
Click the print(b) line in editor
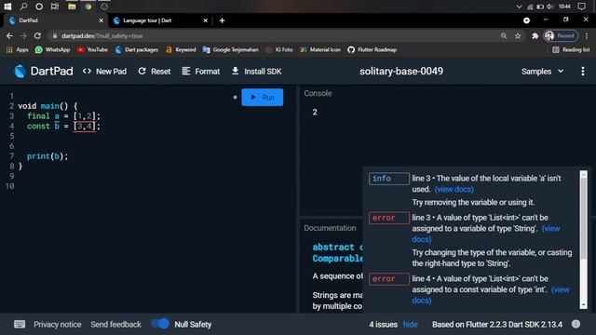pyautogui.click(x=47, y=156)
